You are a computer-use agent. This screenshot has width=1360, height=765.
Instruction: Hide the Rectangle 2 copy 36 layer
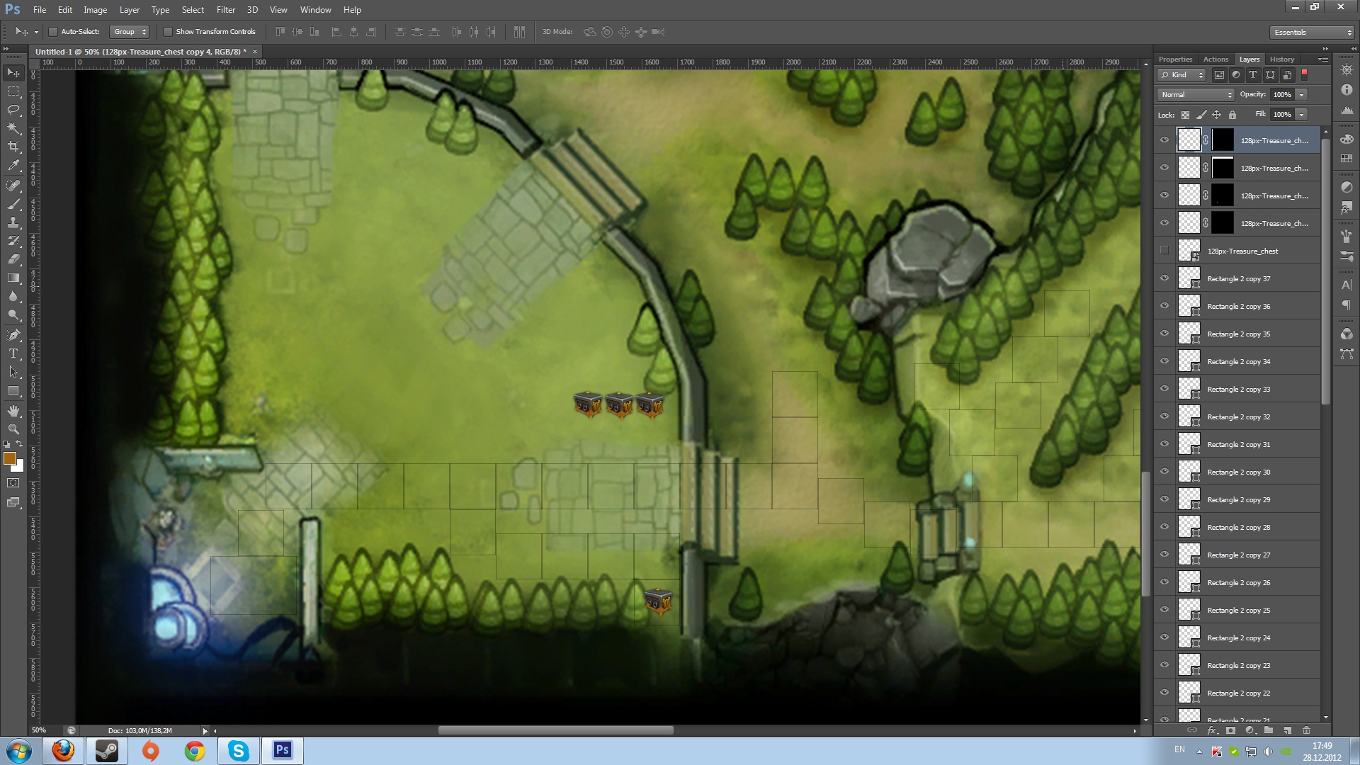point(1164,306)
